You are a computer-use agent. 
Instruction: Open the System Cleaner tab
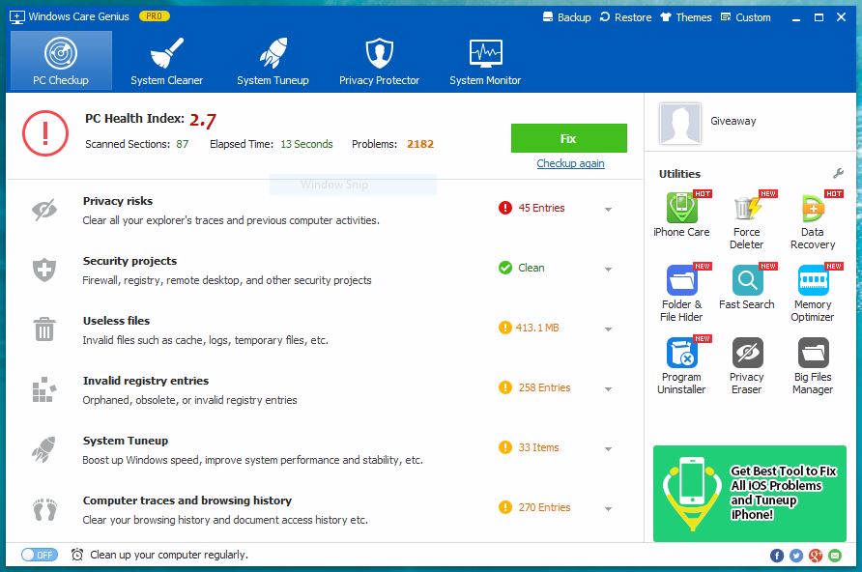tap(167, 61)
